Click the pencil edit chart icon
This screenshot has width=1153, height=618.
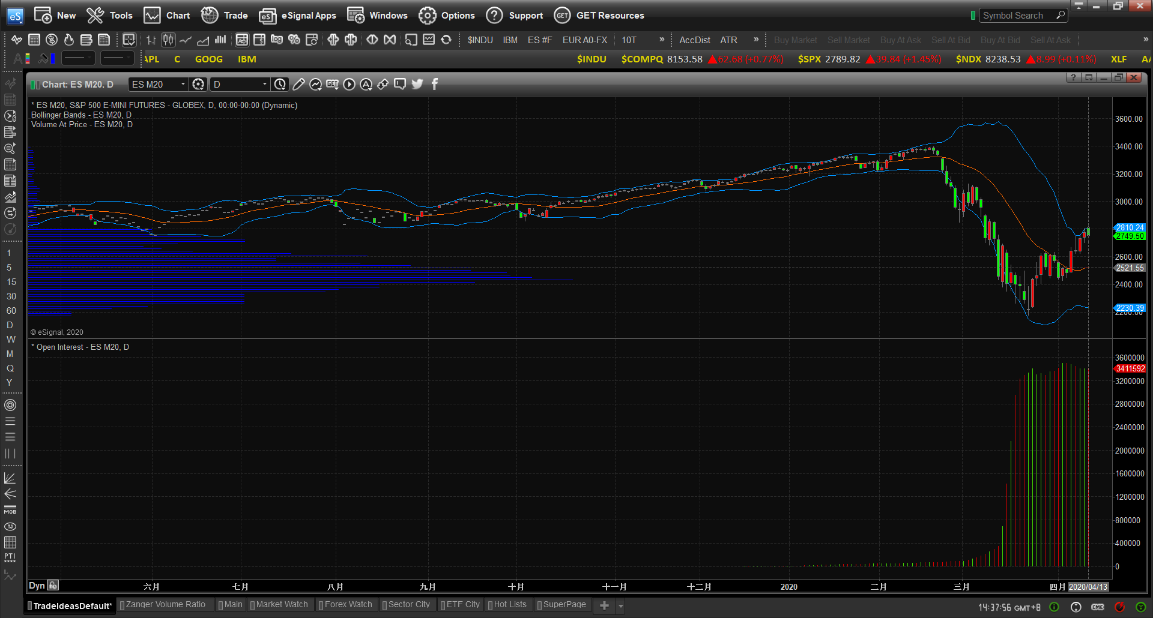[x=298, y=84]
